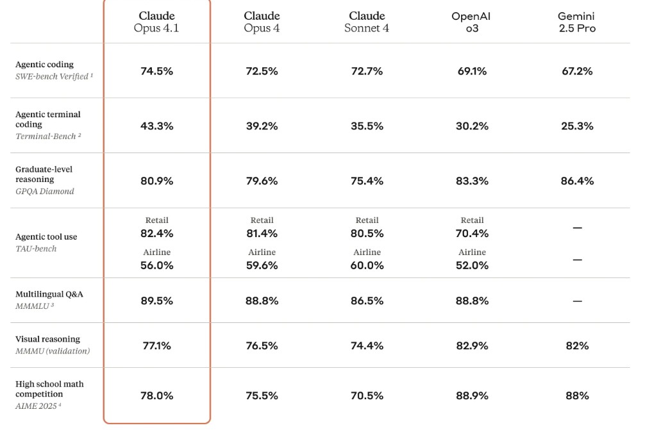Click the Agentic coding row label

tap(44, 65)
